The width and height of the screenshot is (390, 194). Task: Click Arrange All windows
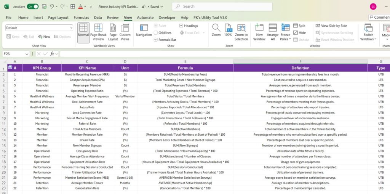coord(273,32)
